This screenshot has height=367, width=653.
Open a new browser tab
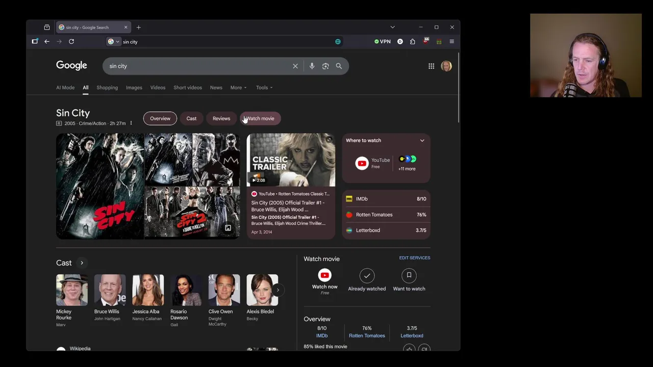[138, 28]
